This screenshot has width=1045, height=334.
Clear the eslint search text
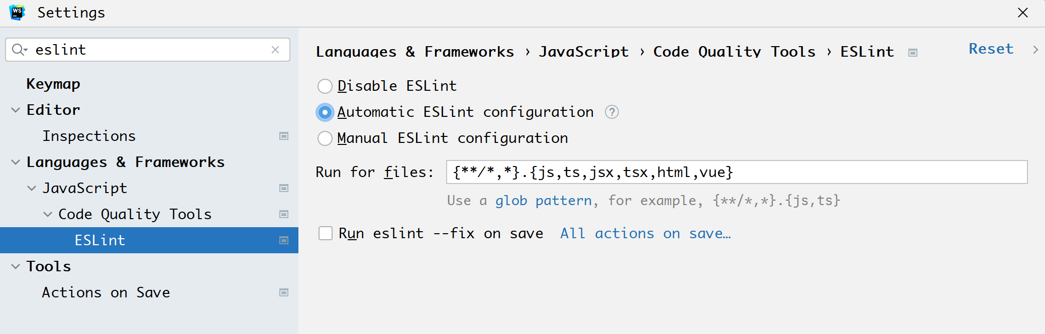tap(275, 50)
